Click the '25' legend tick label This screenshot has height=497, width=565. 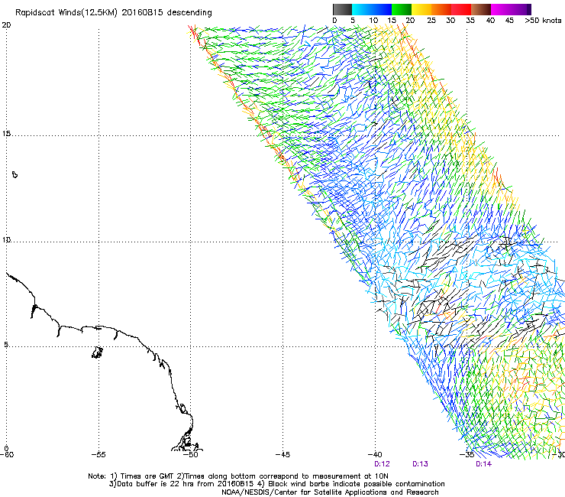[431, 21]
